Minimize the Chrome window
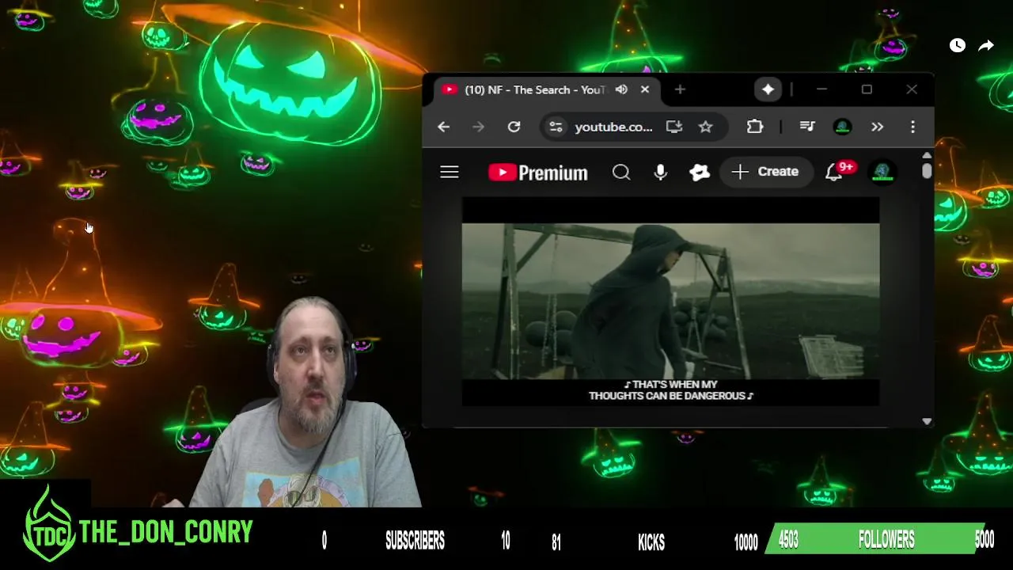The height and width of the screenshot is (570, 1013). [821, 89]
